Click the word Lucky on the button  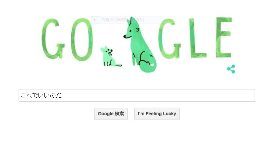pos(169,114)
